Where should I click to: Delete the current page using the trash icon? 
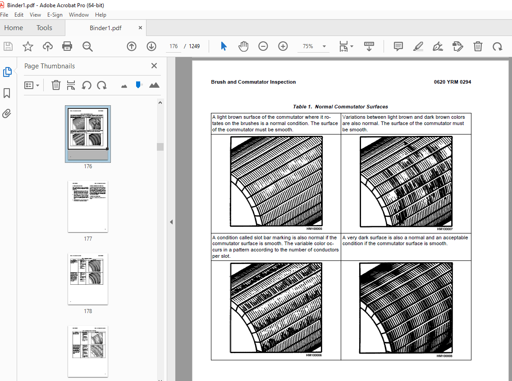point(478,46)
